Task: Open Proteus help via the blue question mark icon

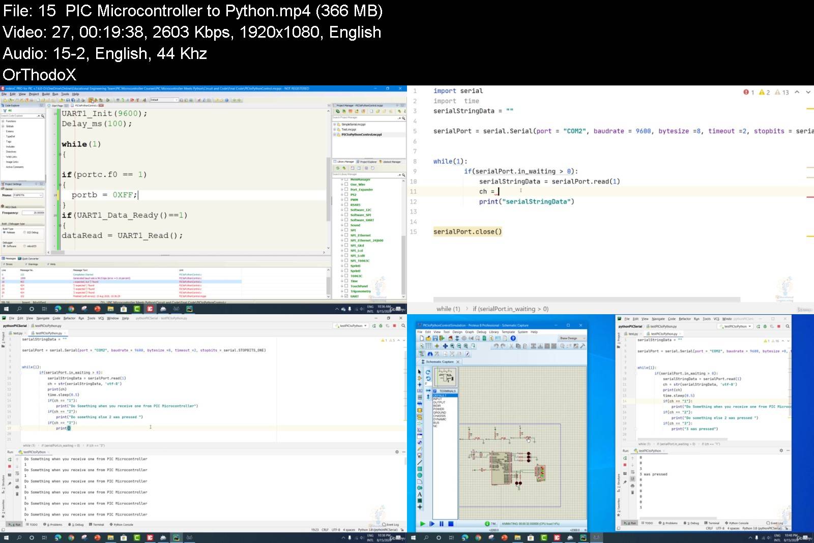Action: 513,338
